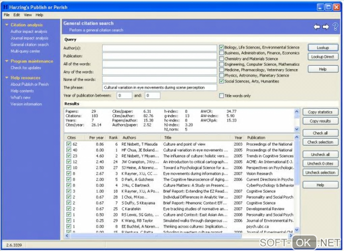Sort results by Publication column header
344x251 pixels.
(x=269, y=138)
